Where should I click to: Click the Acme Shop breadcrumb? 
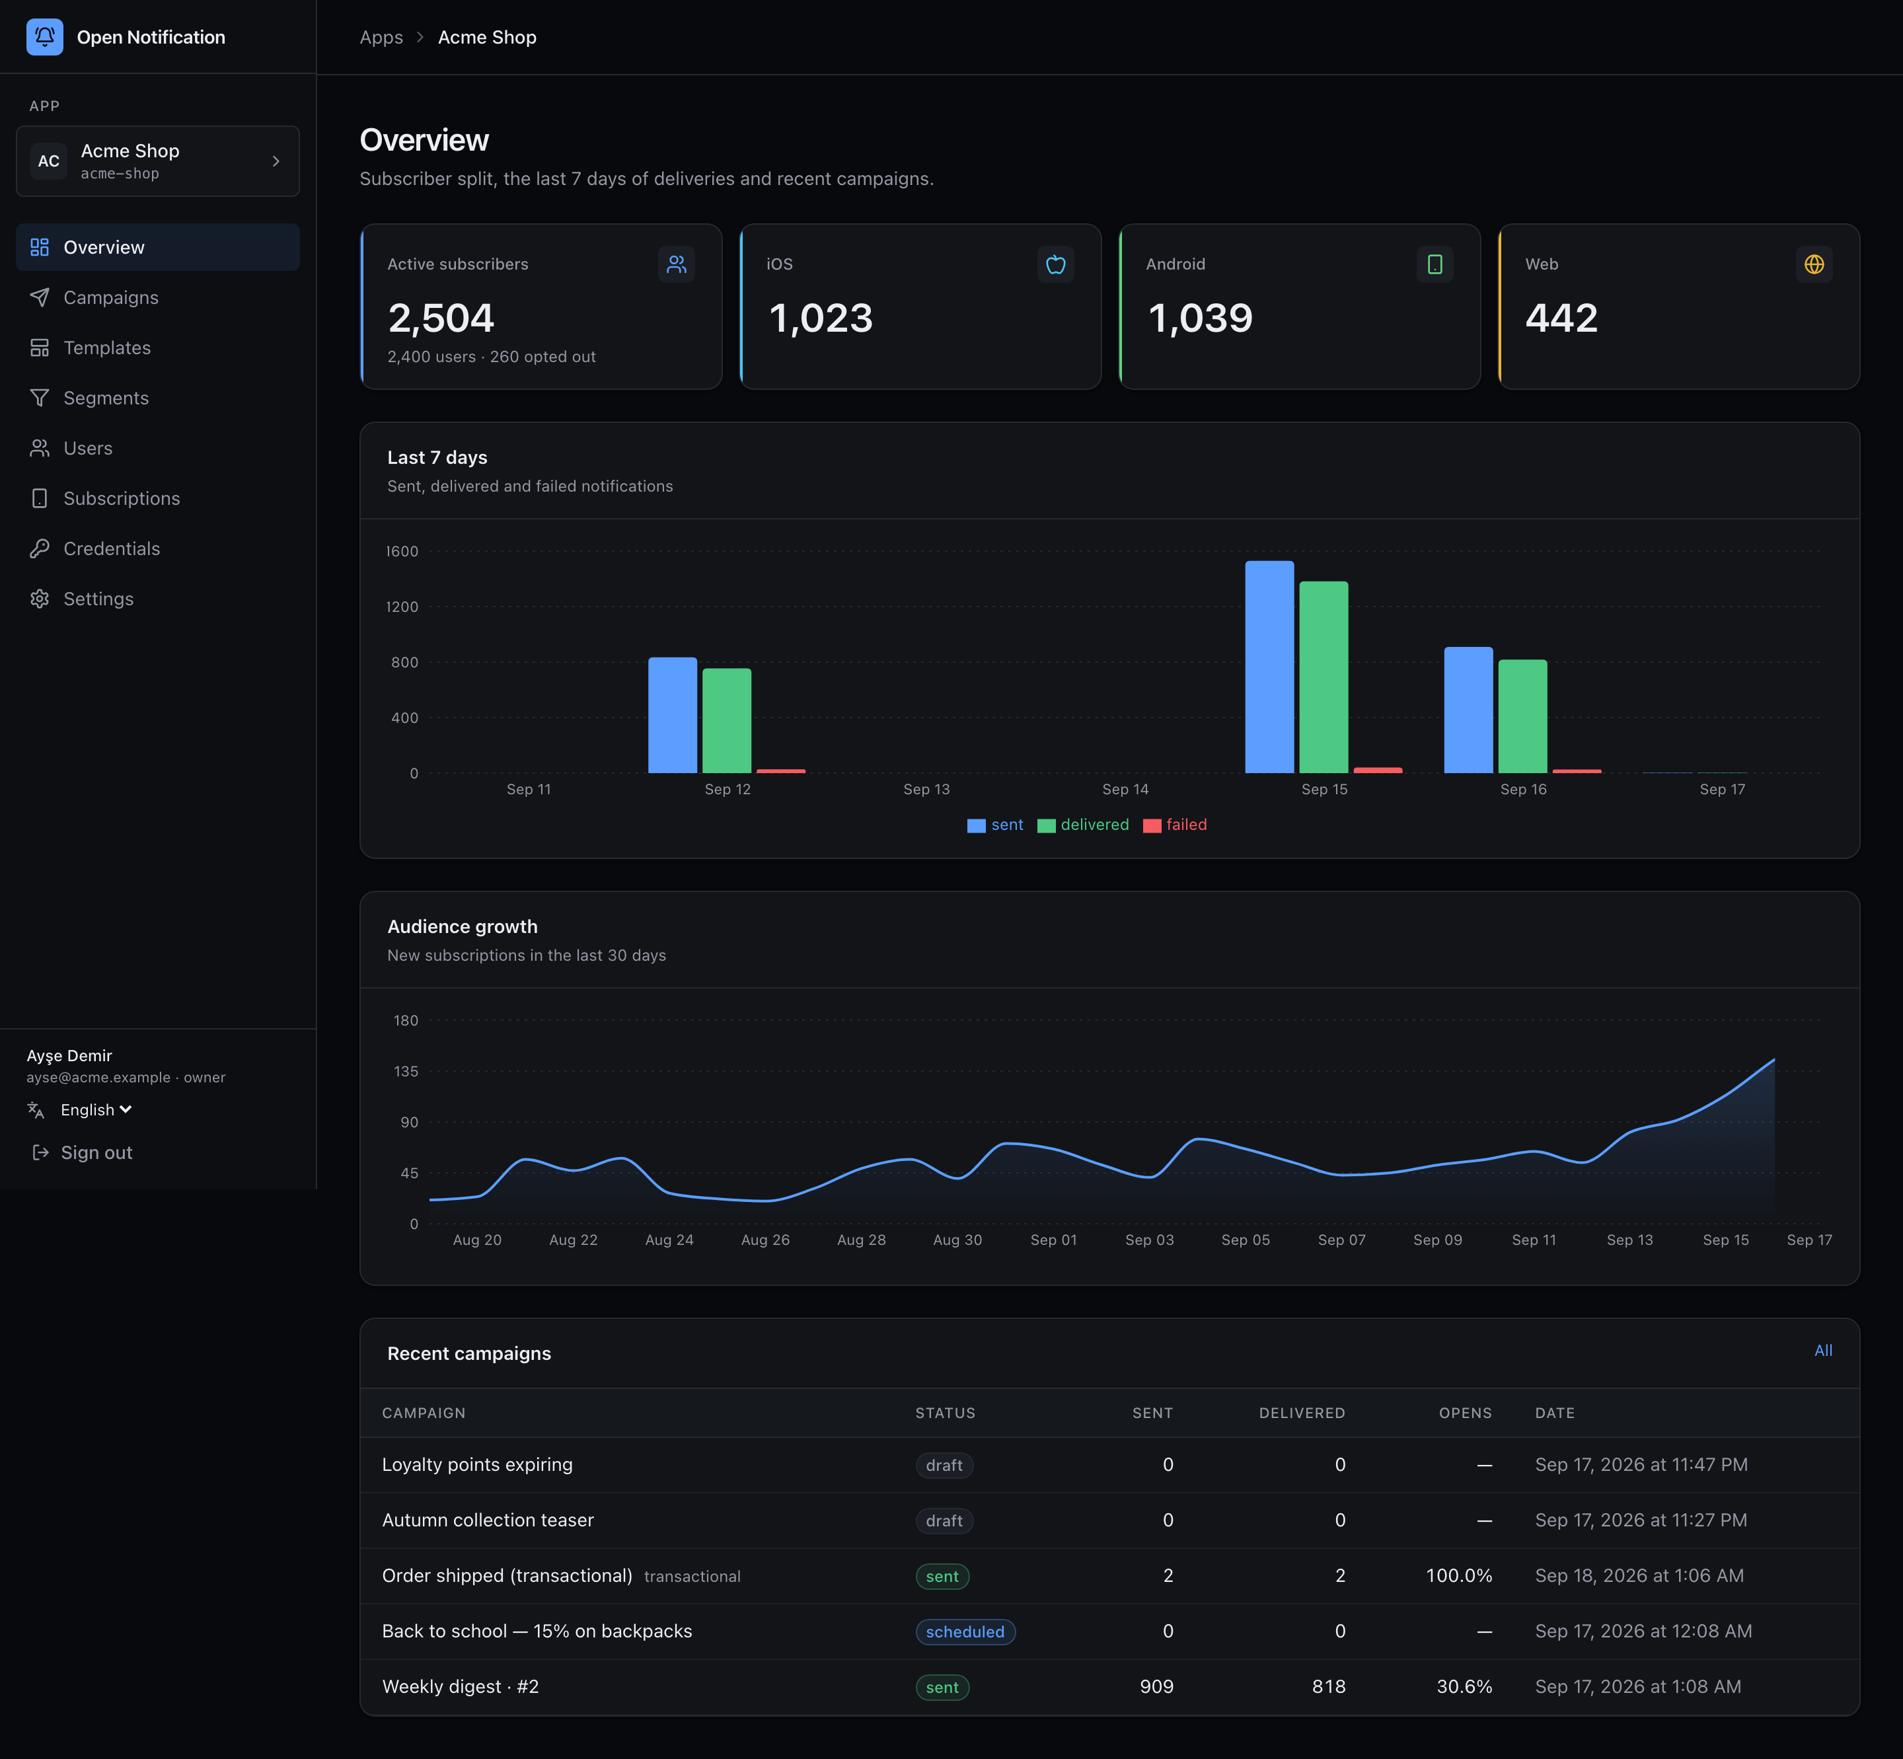[488, 37]
